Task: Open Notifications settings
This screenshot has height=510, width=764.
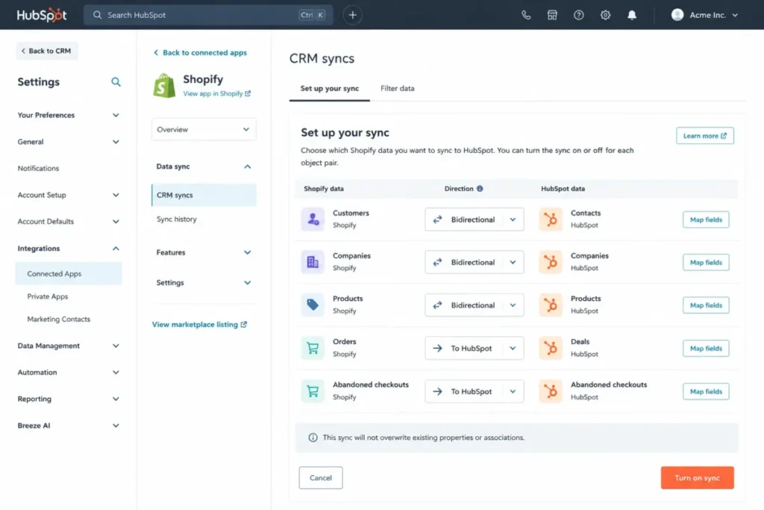Action: click(38, 168)
